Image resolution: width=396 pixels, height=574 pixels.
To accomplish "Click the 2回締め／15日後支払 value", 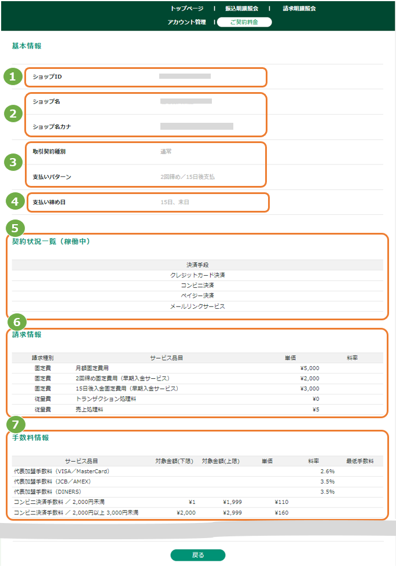I will [x=188, y=177].
